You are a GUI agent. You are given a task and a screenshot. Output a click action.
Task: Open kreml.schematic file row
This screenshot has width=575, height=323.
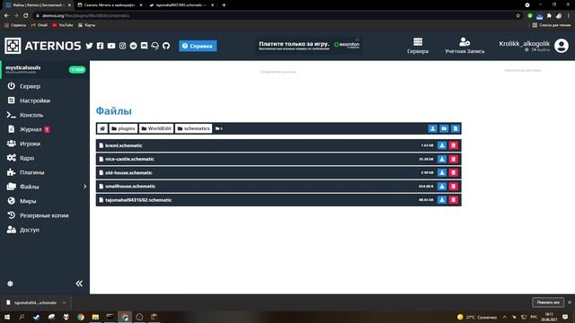pos(279,145)
